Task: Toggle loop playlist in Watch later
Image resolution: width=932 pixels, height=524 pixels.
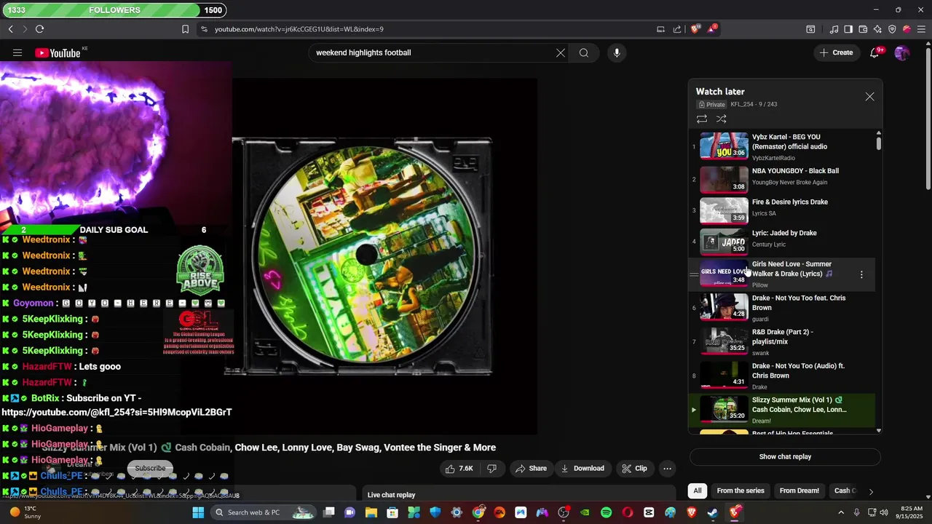Action: pyautogui.click(x=702, y=119)
